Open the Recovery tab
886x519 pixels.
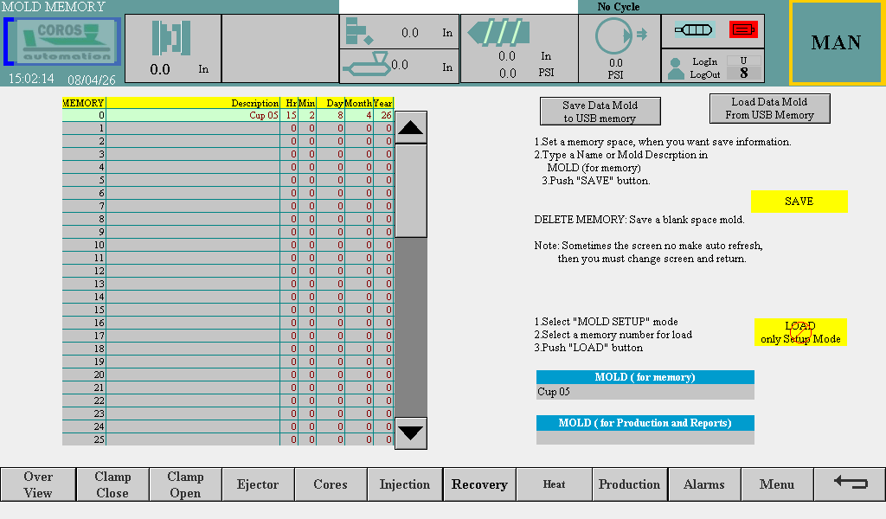point(479,484)
